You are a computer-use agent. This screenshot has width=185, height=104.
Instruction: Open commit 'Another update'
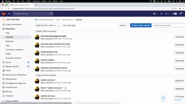click(47, 60)
